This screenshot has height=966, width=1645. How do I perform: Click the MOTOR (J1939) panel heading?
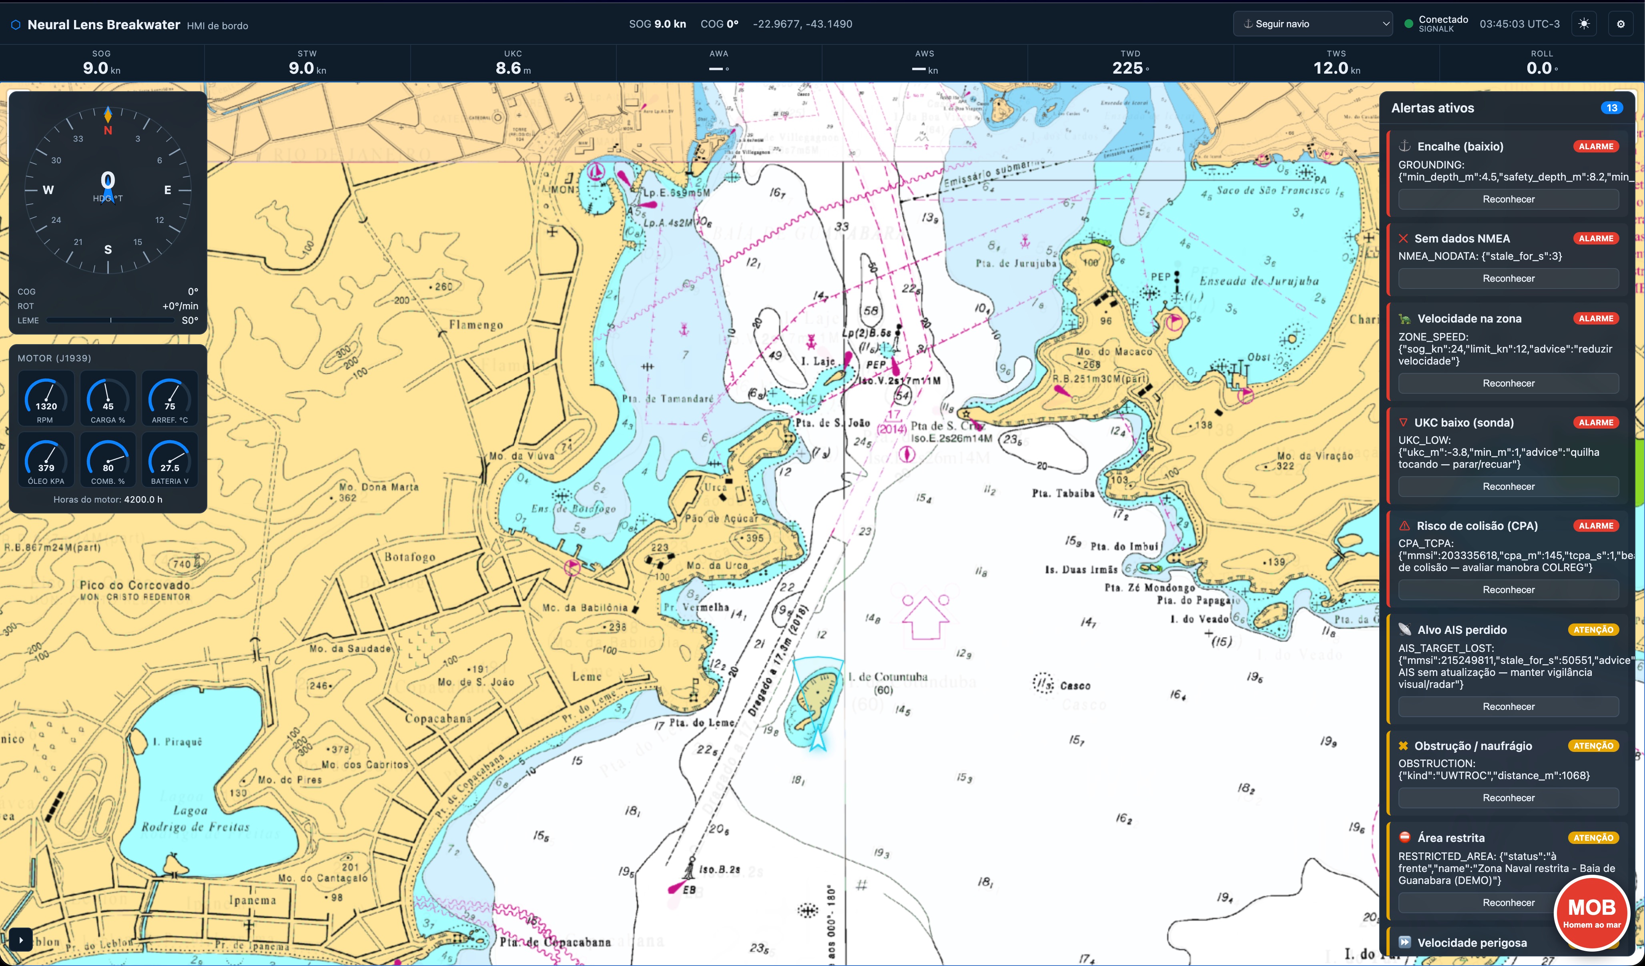[x=54, y=358]
